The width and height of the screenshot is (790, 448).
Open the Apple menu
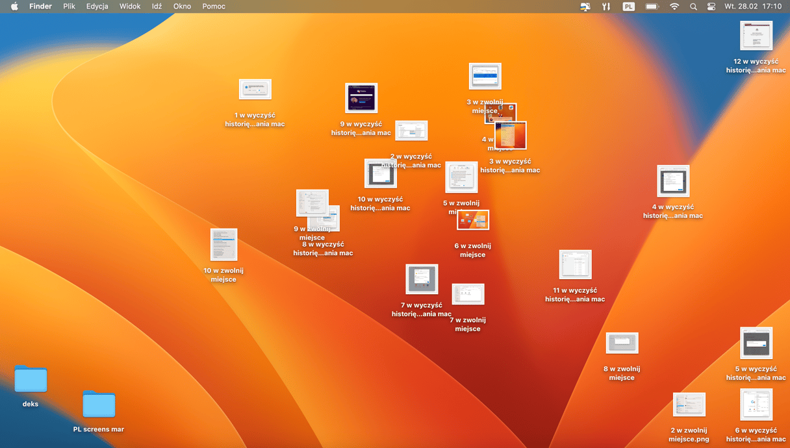[x=14, y=6]
